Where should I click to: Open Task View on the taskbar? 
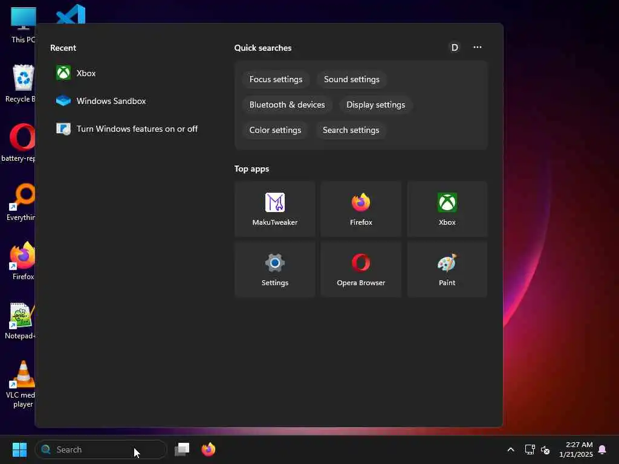[182, 449]
